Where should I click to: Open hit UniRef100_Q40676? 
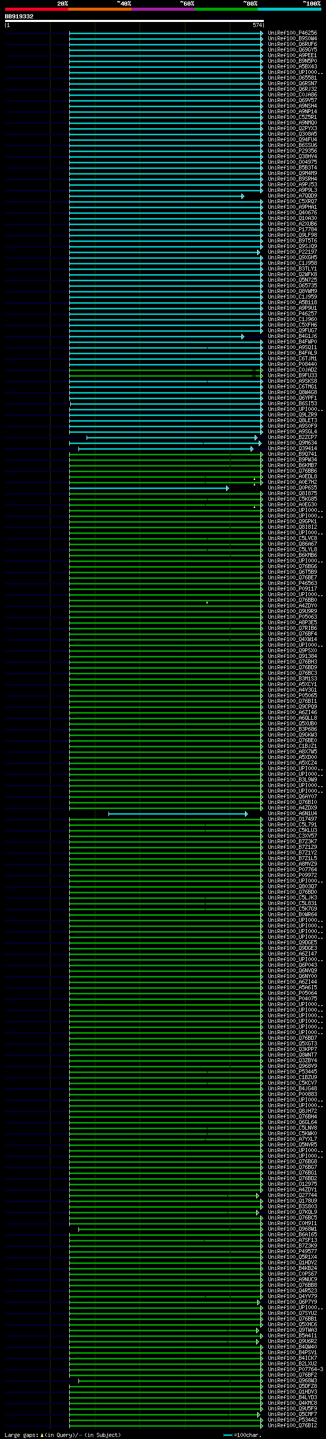pyautogui.click(x=292, y=213)
